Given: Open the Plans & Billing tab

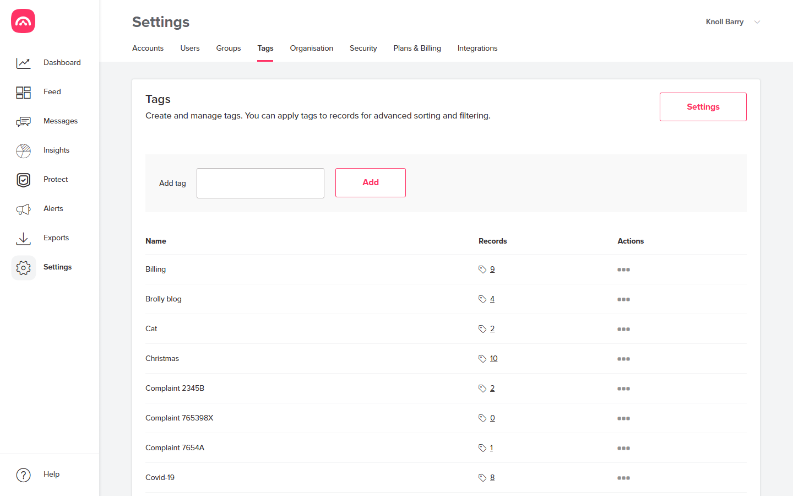Looking at the screenshot, I should tap(417, 48).
